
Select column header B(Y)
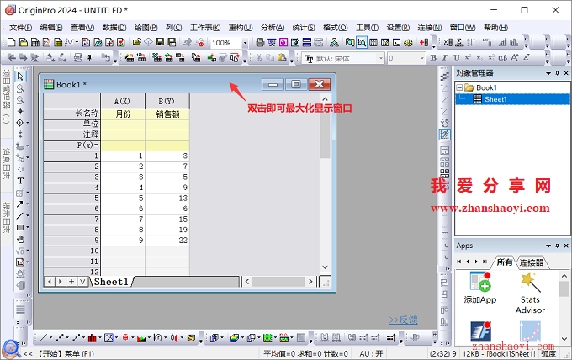[x=167, y=101]
